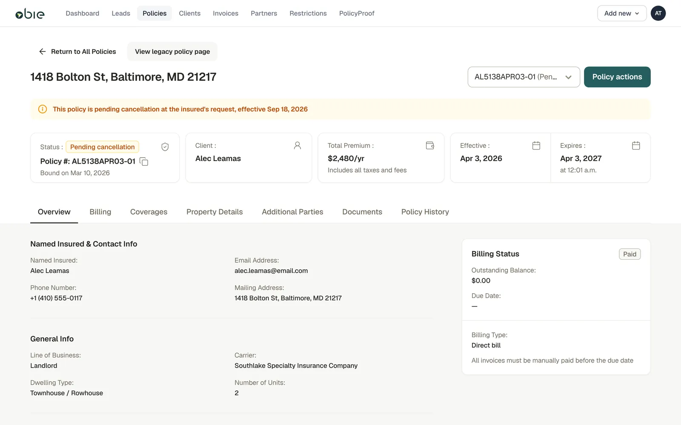Viewport: 681px width, 425px height.
Task: Expand the AL5138APR03-01 policy version selector
Action: tap(524, 77)
